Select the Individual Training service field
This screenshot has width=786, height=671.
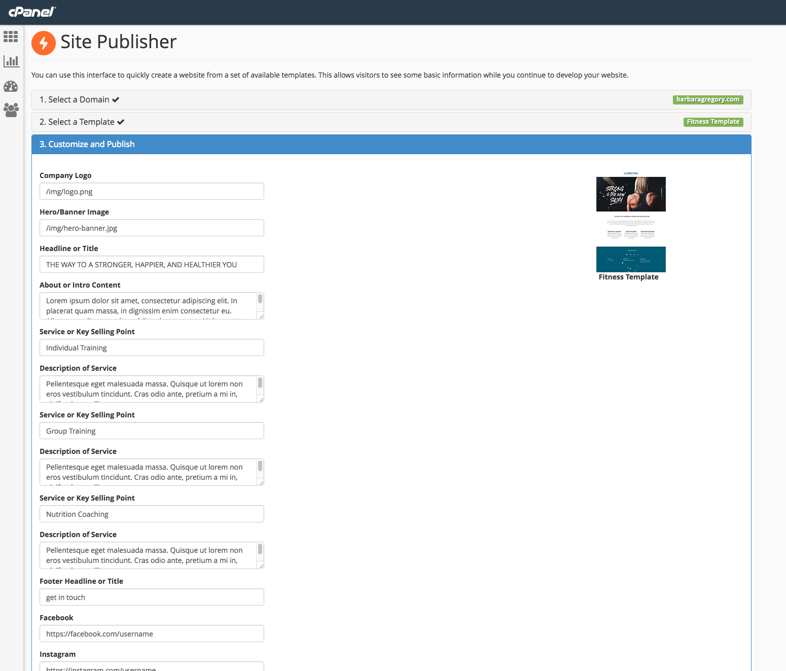click(x=152, y=348)
